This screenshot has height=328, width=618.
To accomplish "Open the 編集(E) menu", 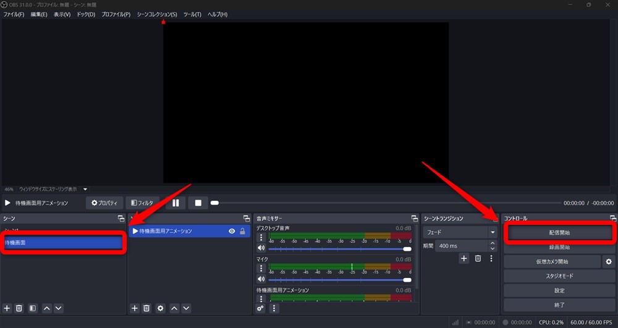I will 39,14.
